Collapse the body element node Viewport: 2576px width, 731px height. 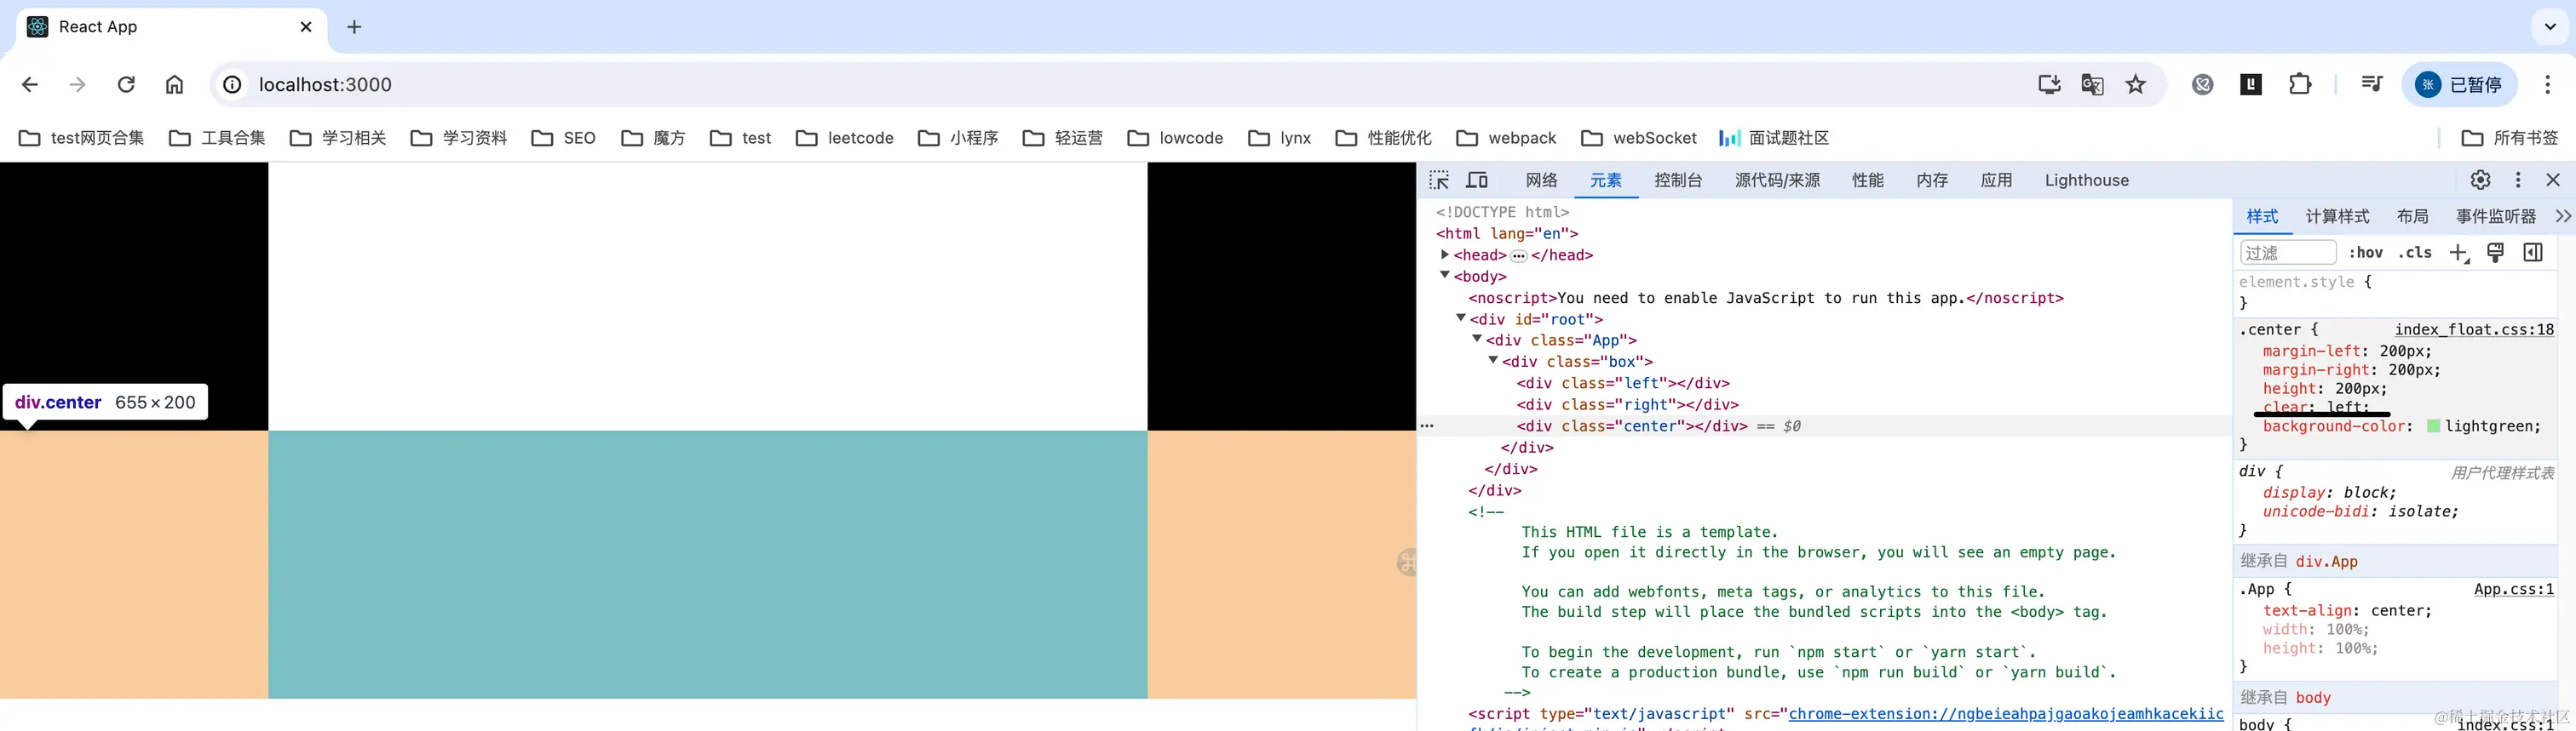(1445, 276)
